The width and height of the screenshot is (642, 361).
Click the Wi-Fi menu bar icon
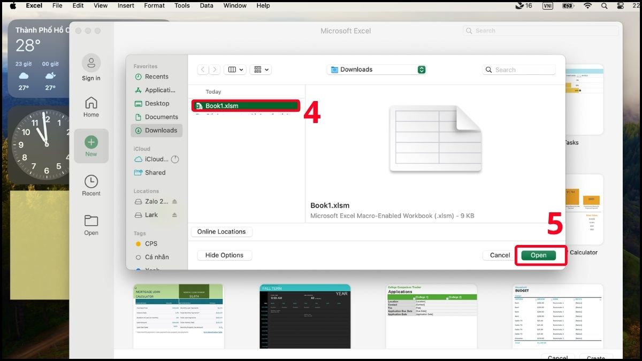point(587,5)
